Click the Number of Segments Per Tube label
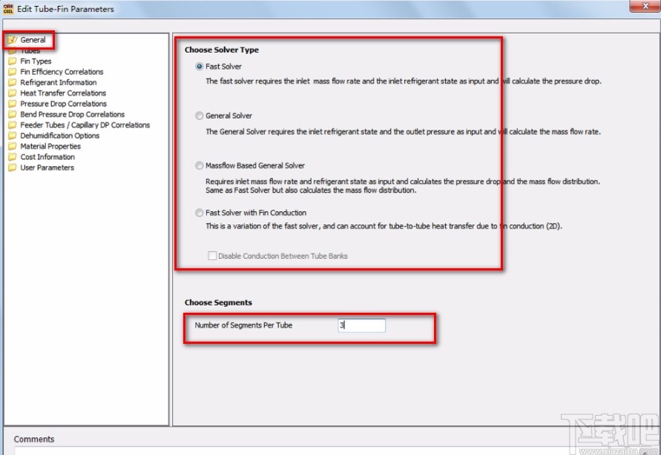 (x=243, y=325)
